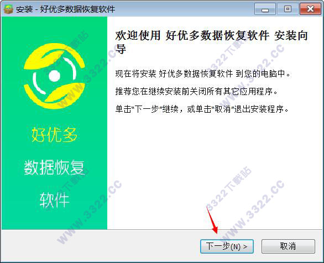Click the installer box icon in title bar

[8, 9]
